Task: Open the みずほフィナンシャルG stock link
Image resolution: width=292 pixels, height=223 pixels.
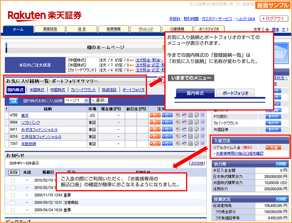Action: click(39, 129)
